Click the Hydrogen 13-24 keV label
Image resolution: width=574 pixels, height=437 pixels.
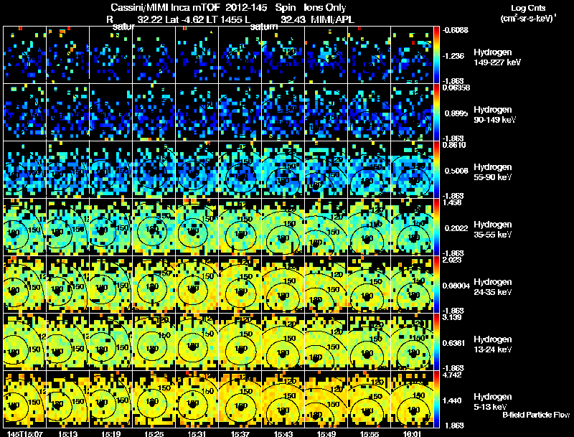[x=493, y=344]
